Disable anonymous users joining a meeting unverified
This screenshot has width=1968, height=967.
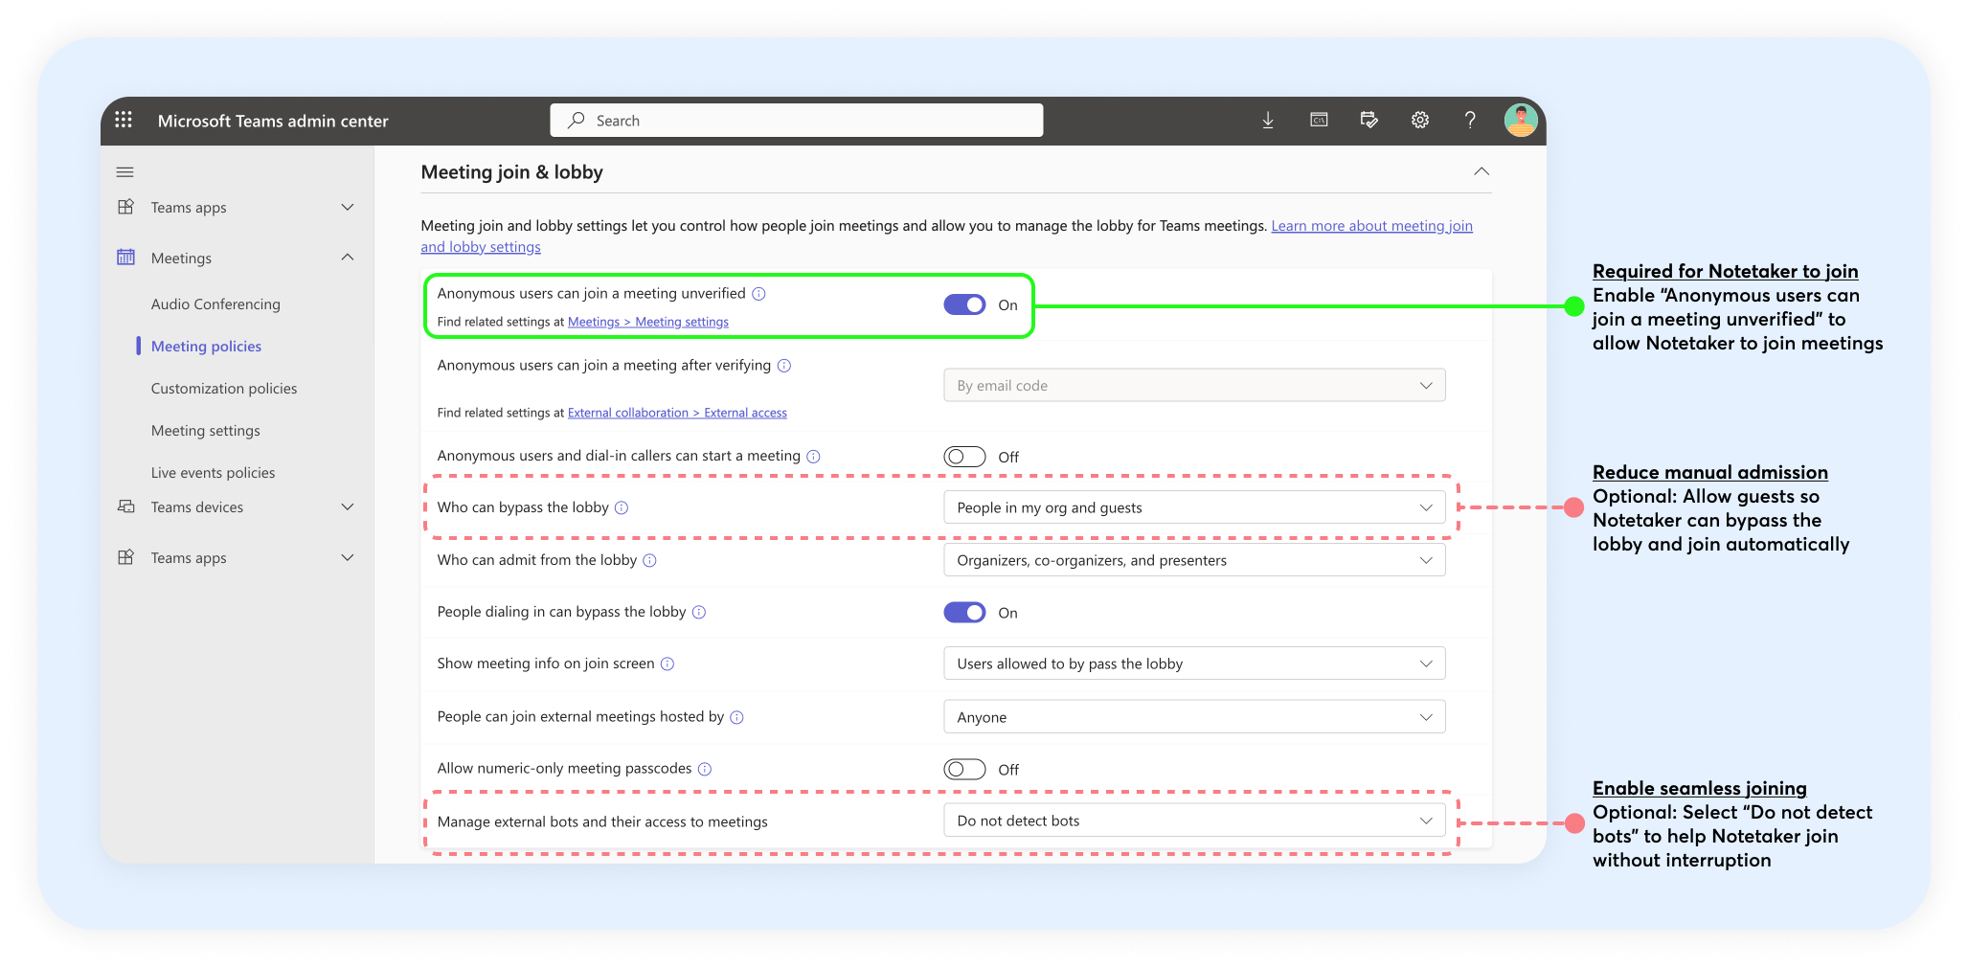[x=964, y=304]
